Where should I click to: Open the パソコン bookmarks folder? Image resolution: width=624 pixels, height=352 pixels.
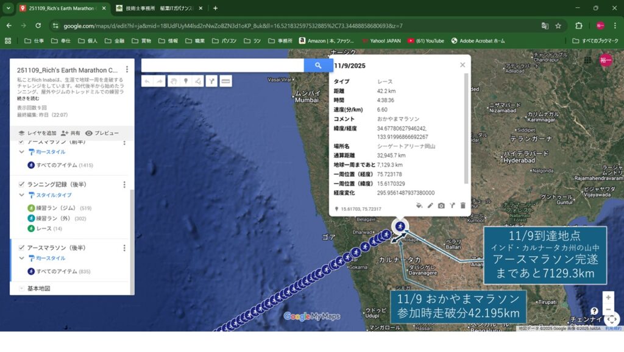[224, 41]
